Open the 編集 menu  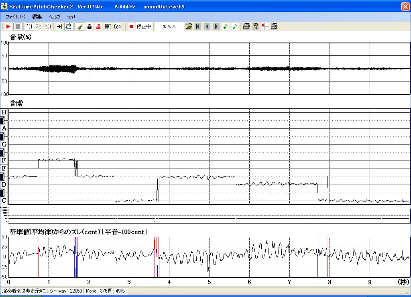coord(37,17)
